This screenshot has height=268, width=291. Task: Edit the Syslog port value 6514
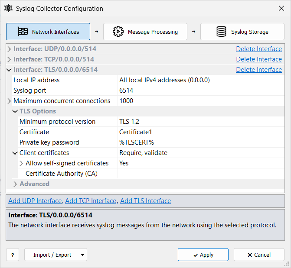coord(201,90)
